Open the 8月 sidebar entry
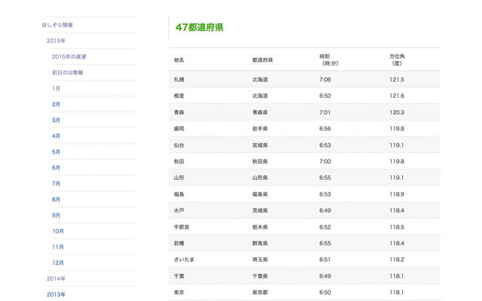The width and height of the screenshot is (482, 301). tap(56, 199)
